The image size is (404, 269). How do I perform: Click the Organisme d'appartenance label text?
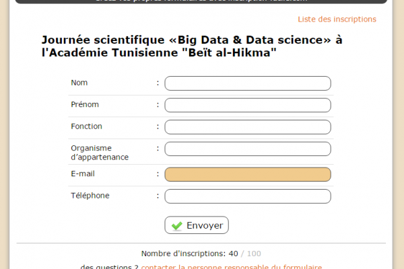[100, 153]
